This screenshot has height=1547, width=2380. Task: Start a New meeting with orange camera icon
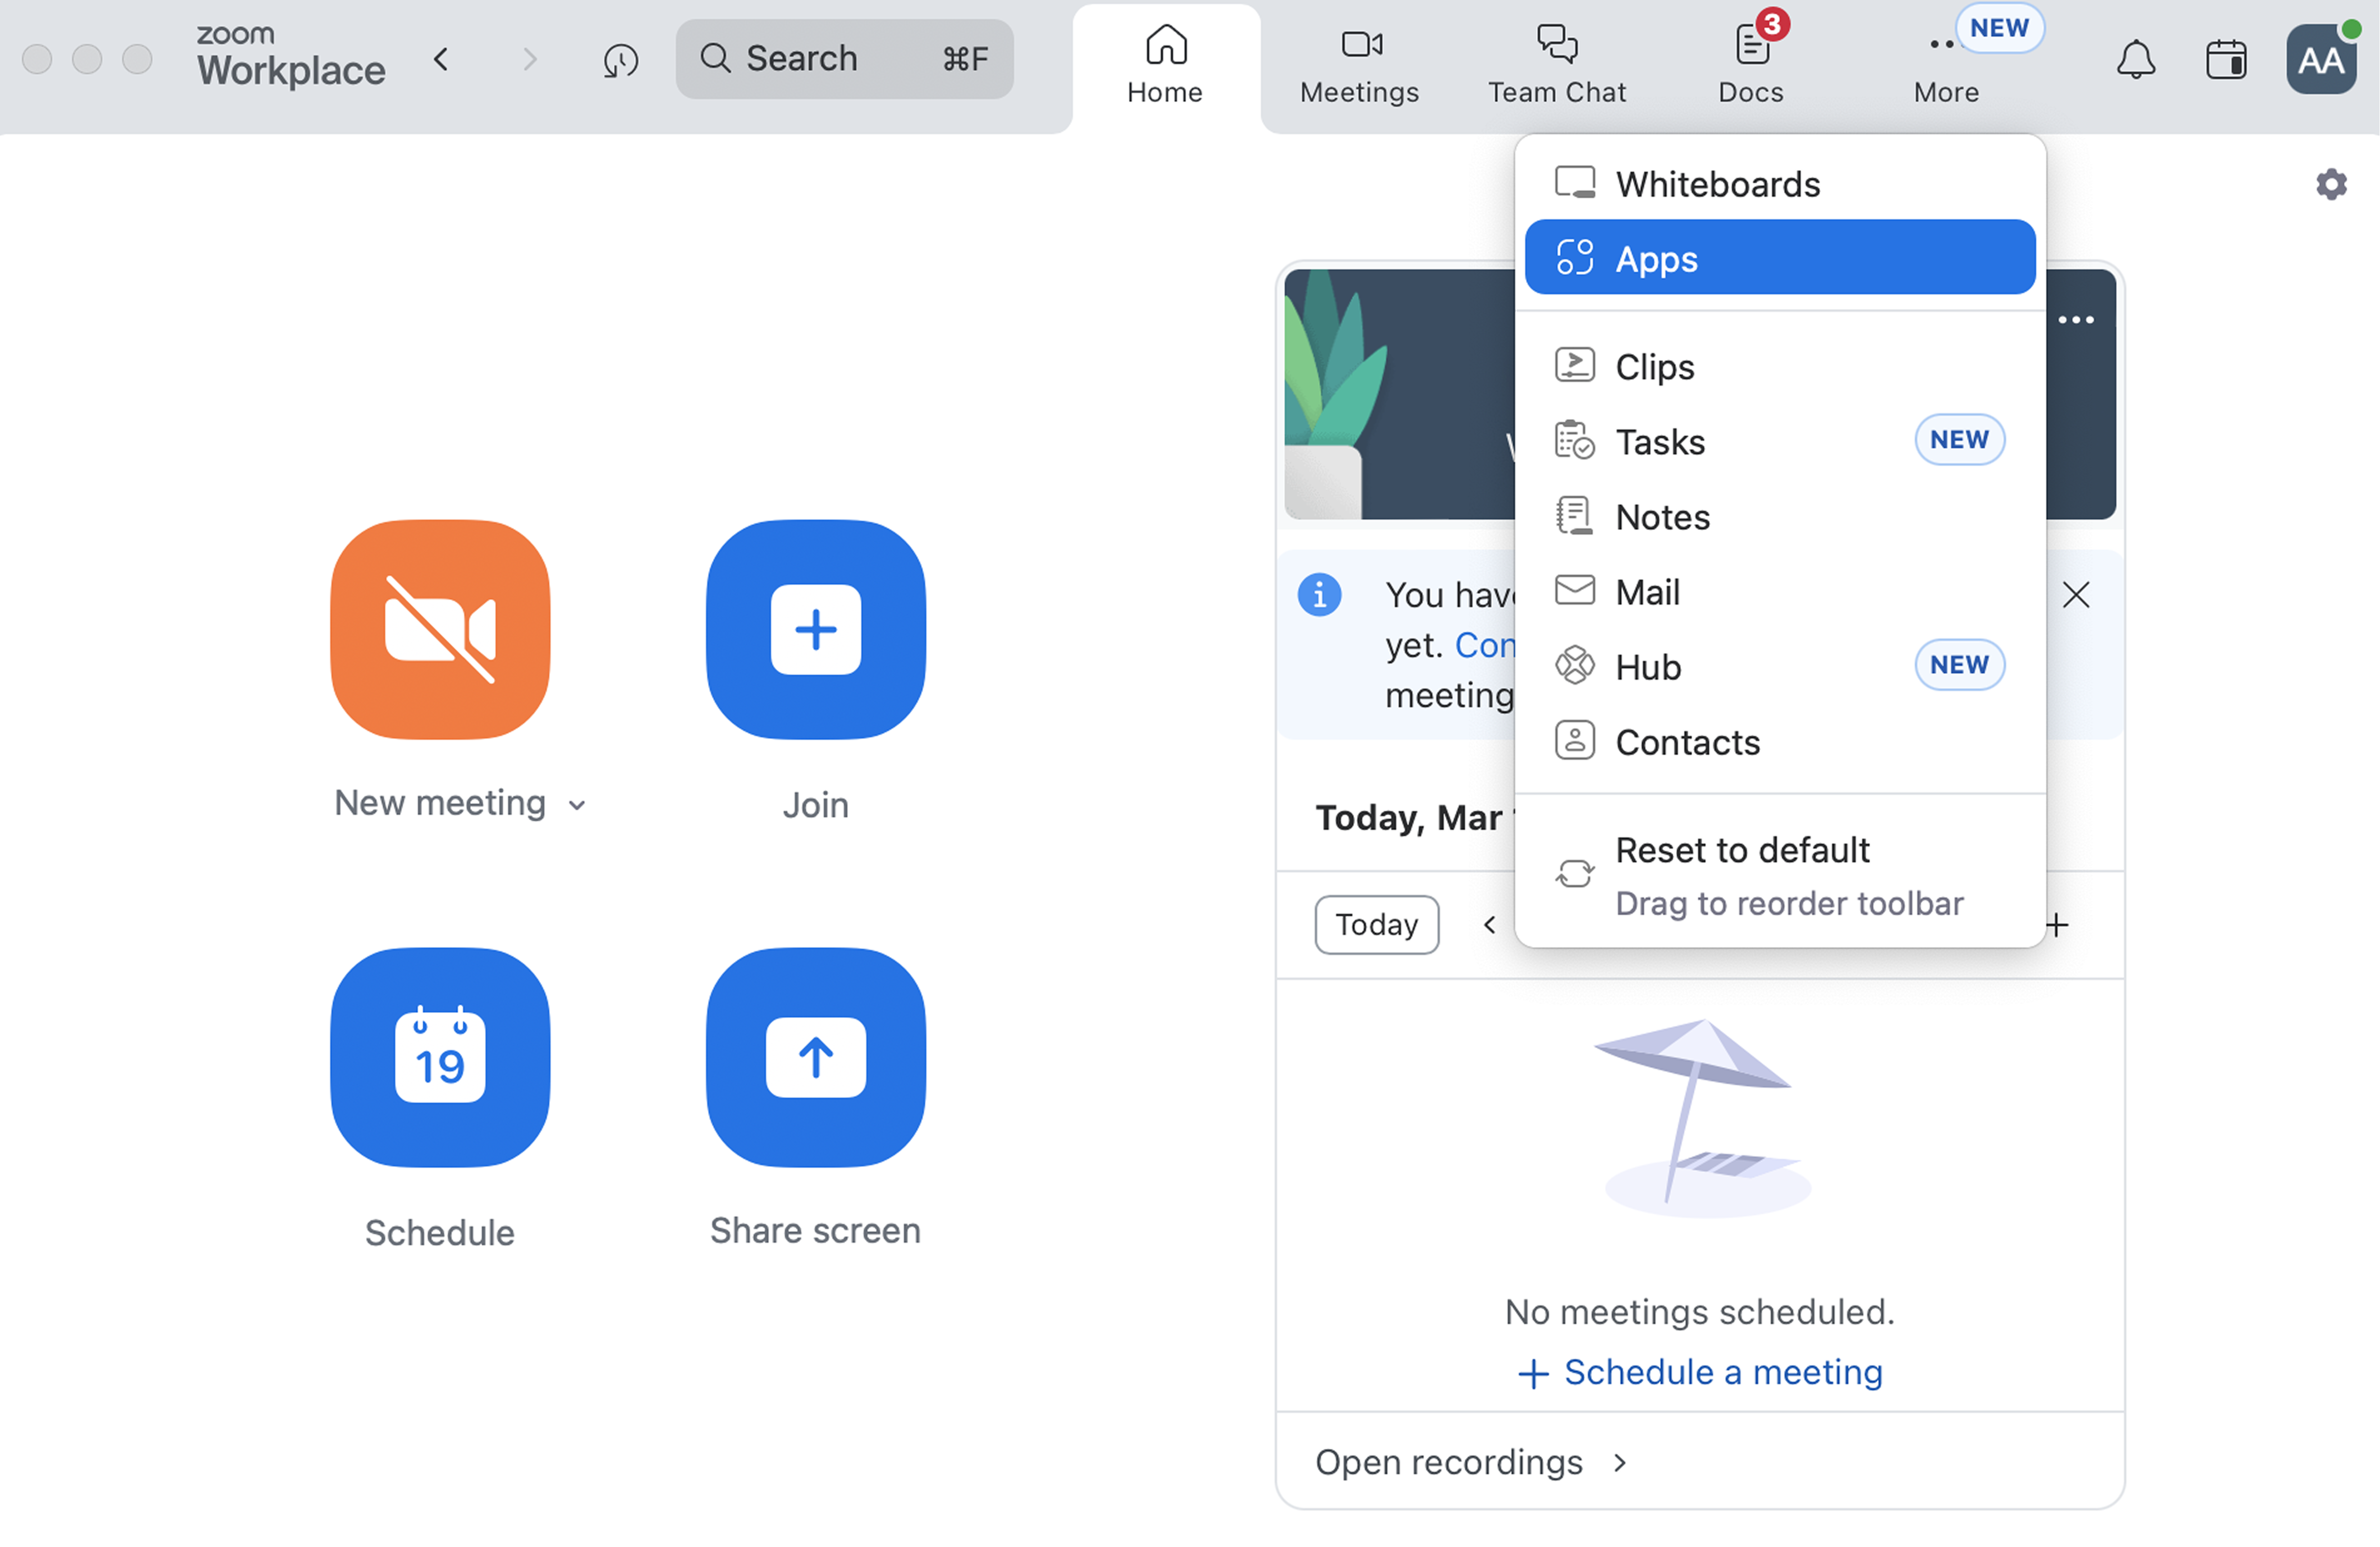coord(440,629)
